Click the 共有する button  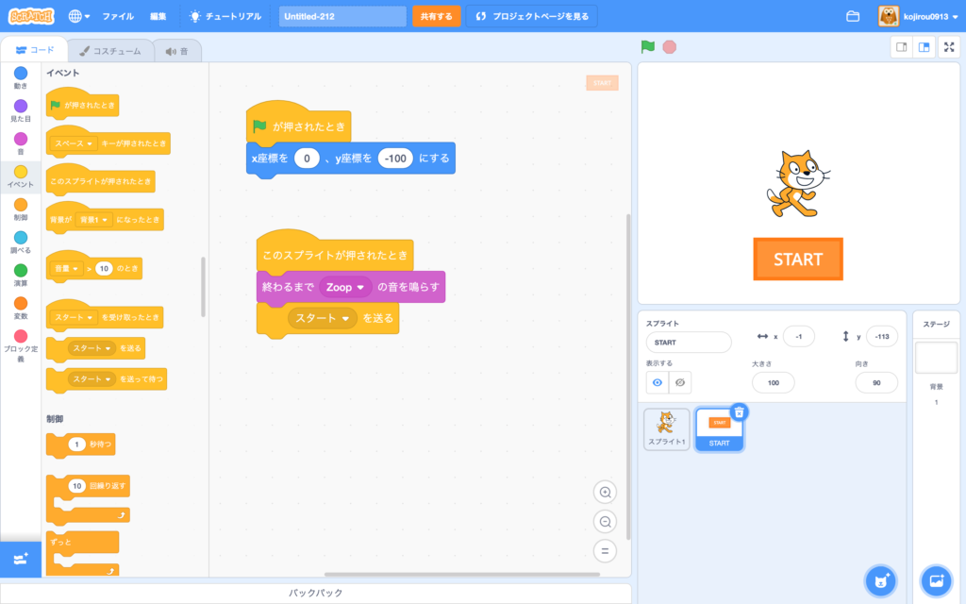436,16
